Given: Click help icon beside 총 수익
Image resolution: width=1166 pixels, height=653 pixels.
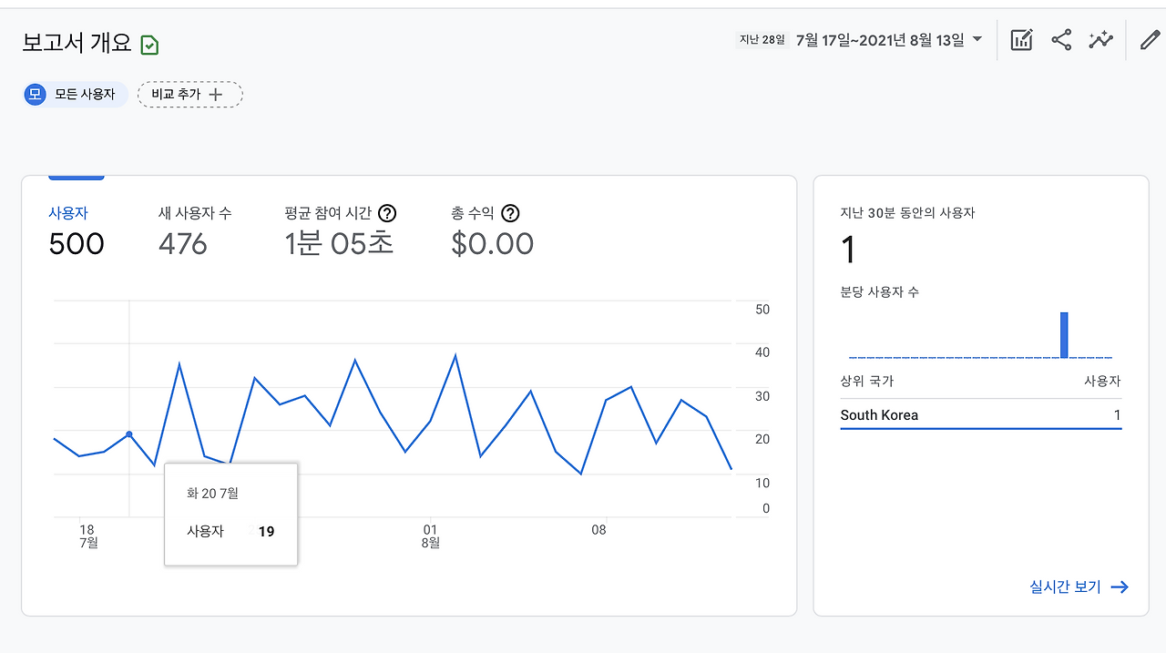Looking at the screenshot, I should coord(510,213).
